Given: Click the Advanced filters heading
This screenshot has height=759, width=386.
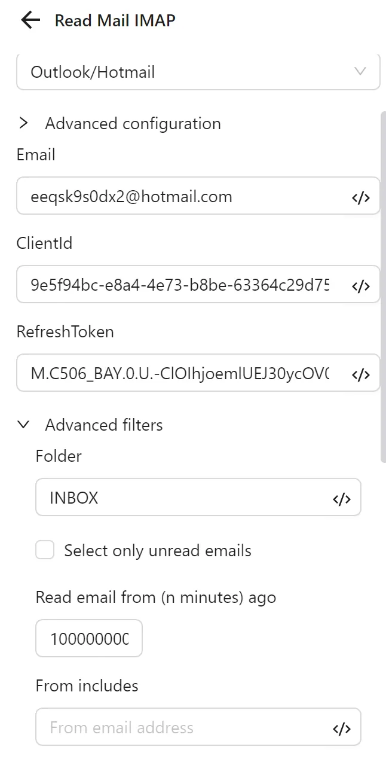Looking at the screenshot, I should 103,425.
